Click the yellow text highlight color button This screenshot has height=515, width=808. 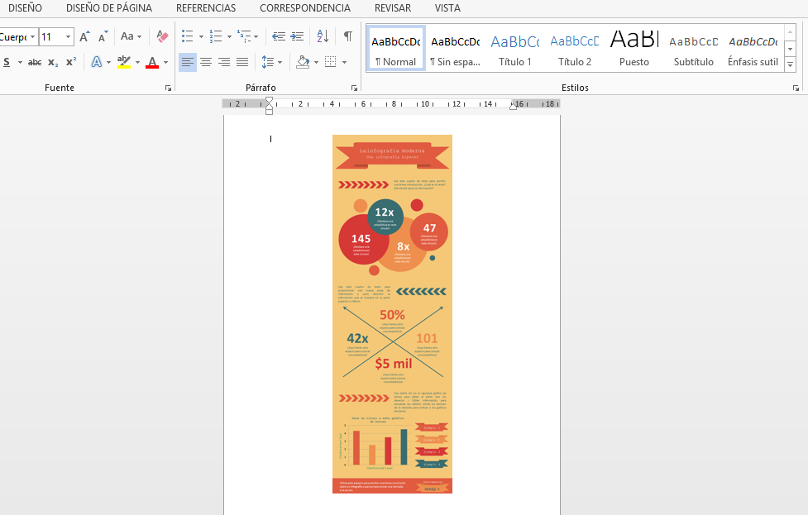pyautogui.click(x=123, y=62)
